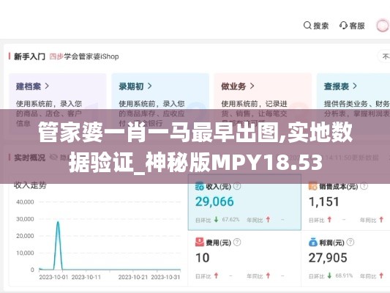The image size is (390, 293).
Task: Click the 67.62% value in 收入 card
Action: click(230, 220)
